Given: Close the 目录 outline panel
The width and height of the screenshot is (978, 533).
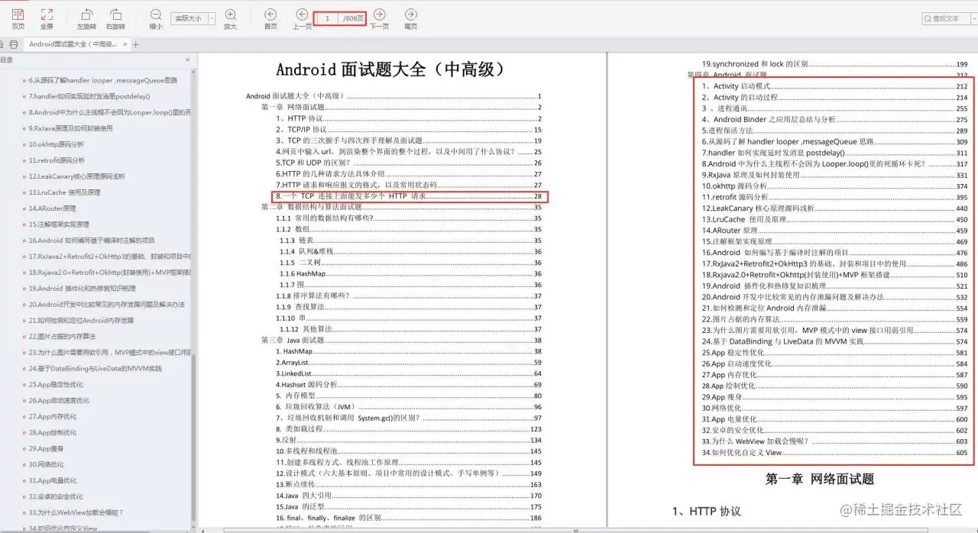Looking at the screenshot, I should 188,60.
